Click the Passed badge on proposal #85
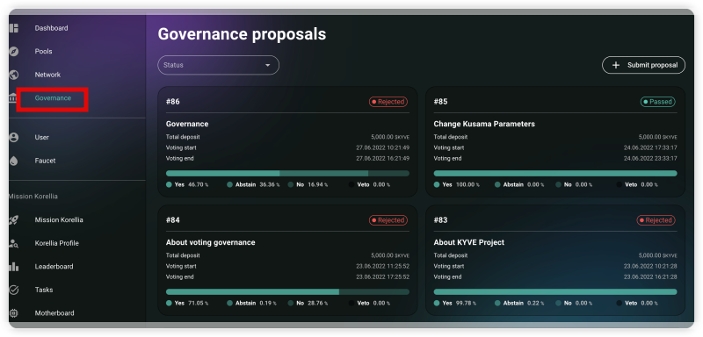This screenshot has height=337, width=703. click(657, 102)
